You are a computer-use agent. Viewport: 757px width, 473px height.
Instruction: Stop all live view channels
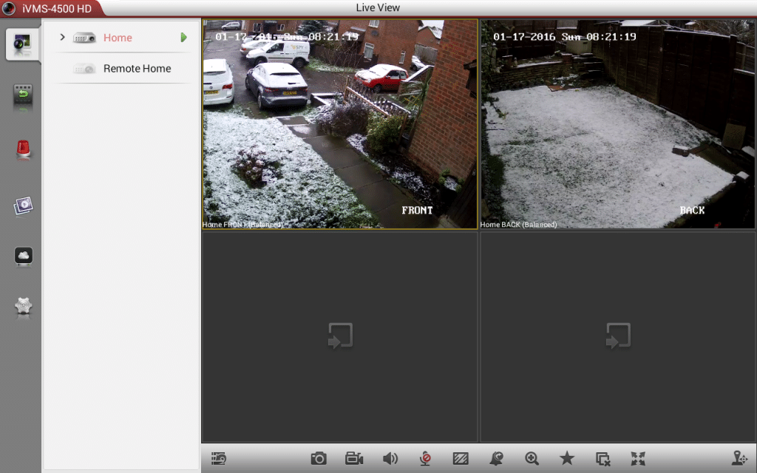click(602, 458)
